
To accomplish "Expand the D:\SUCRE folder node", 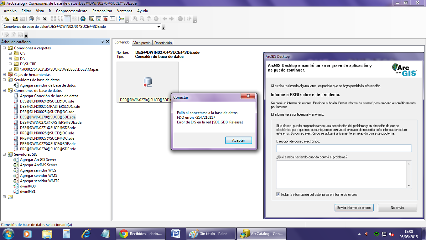I will click(x=10, y=64).
